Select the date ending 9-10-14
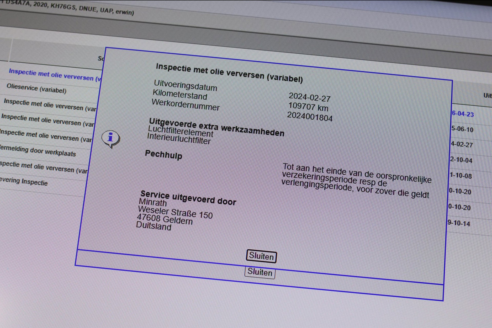This screenshot has height=328, width=492. 459,223
